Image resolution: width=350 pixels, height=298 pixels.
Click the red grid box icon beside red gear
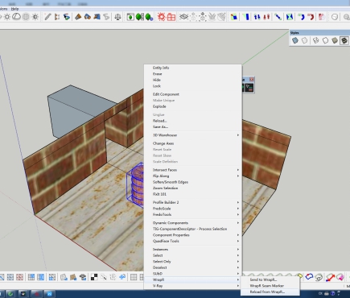tap(171, 17)
